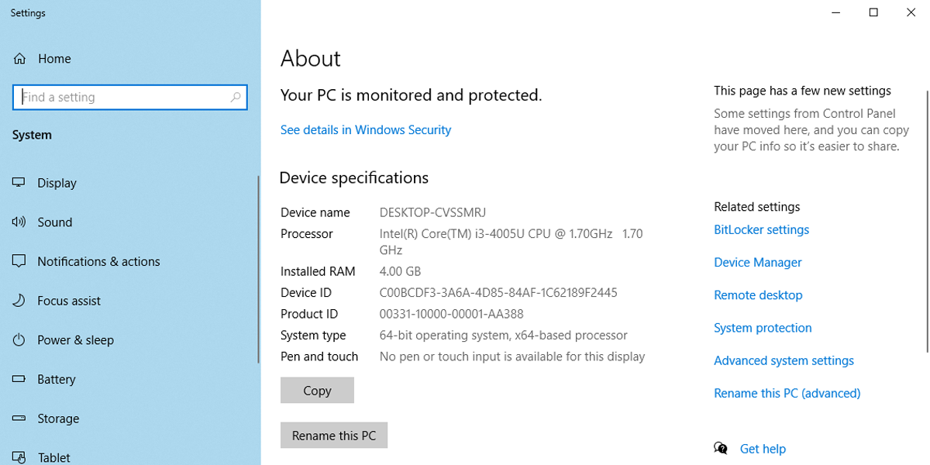Select the Battery sidebar icon
The image size is (930, 465).
pos(19,379)
